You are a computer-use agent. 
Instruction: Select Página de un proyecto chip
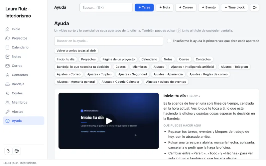coord(119,59)
